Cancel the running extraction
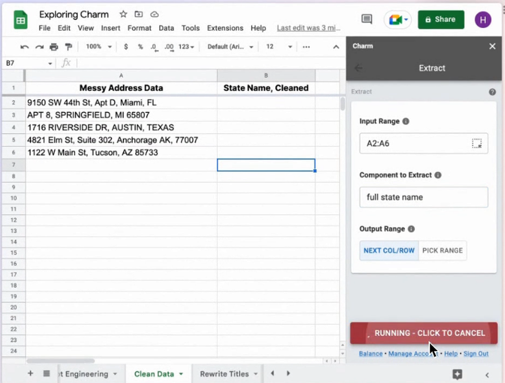 pyautogui.click(x=424, y=333)
